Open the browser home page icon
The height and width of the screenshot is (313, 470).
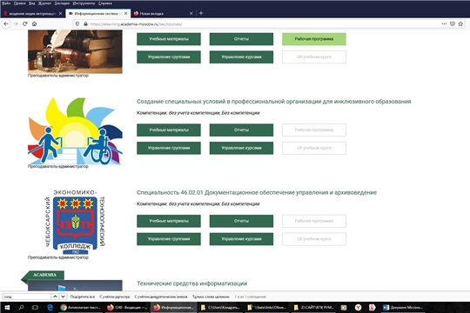click(x=34, y=24)
